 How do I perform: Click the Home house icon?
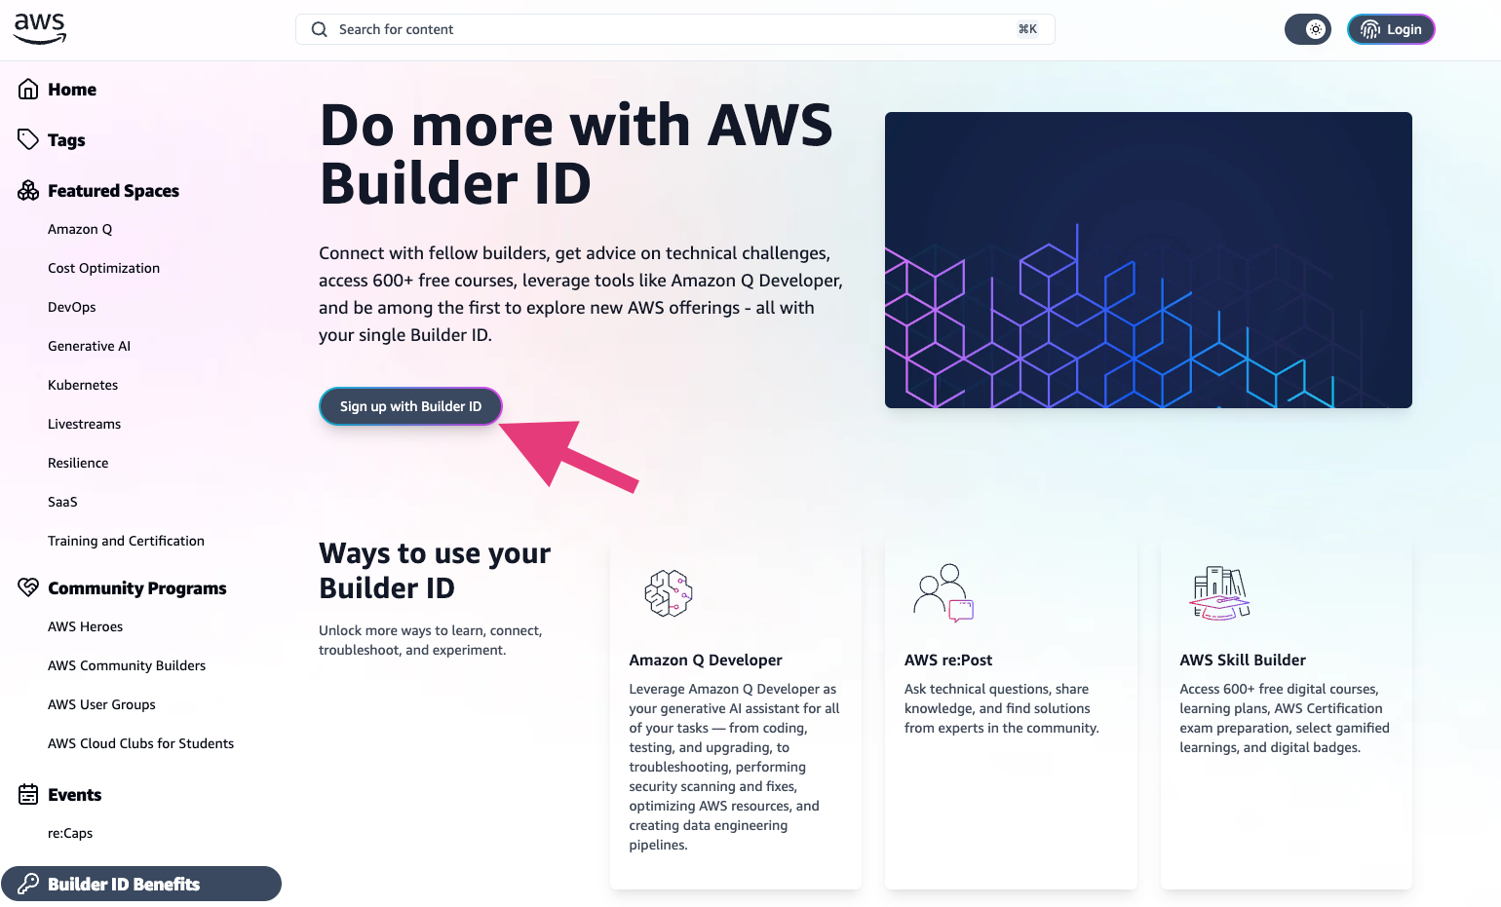click(28, 90)
